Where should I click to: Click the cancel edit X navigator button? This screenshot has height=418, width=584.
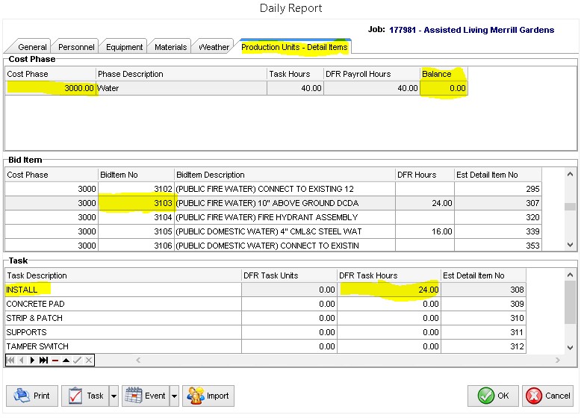pos(89,360)
